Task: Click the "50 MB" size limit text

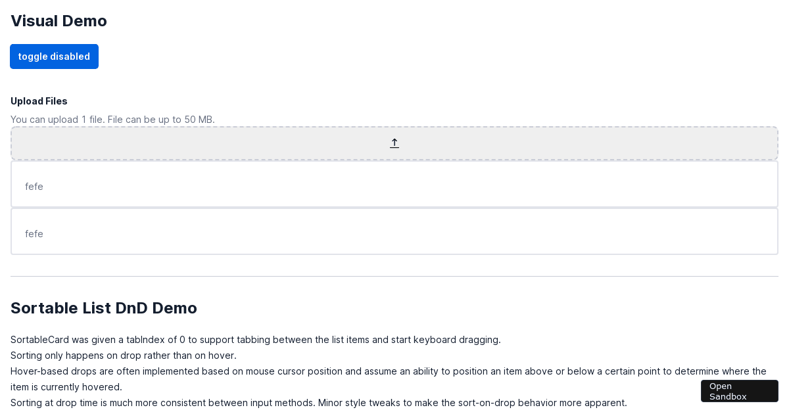Action: coord(199,120)
